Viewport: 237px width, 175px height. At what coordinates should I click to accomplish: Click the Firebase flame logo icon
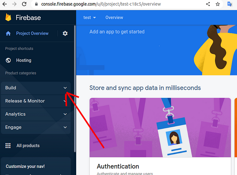point(8,17)
